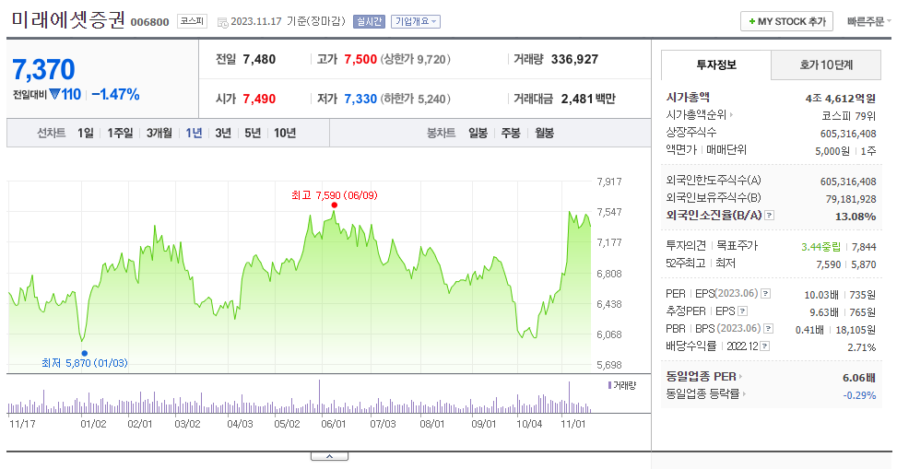The image size is (897, 469).
Task: Click the 상장주식수 value 605,316,408
Action: 848,134
